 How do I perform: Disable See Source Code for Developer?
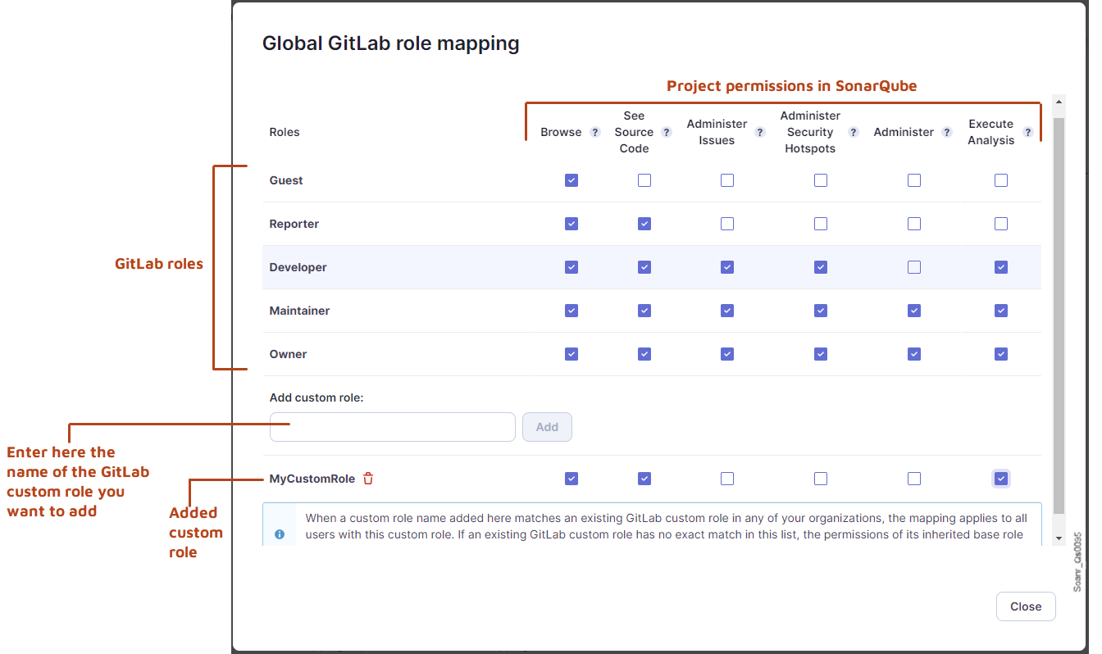click(x=644, y=267)
